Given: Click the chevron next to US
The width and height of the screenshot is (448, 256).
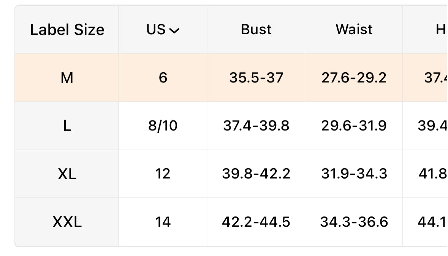Looking at the screenshot, I should pos(174,30).
